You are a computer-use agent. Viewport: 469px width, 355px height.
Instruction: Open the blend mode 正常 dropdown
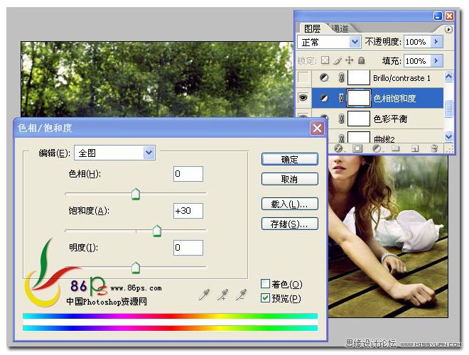coord(355,42)
